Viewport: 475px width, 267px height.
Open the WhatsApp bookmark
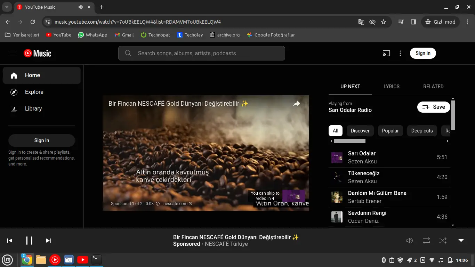point(93,35)
